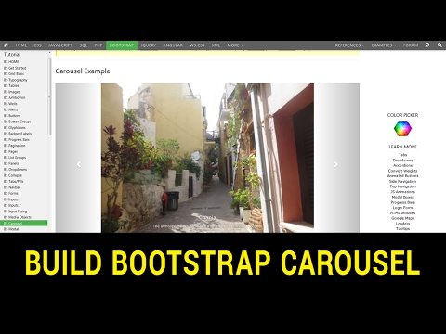Open BS HOME in sidebar

point(11,62)
